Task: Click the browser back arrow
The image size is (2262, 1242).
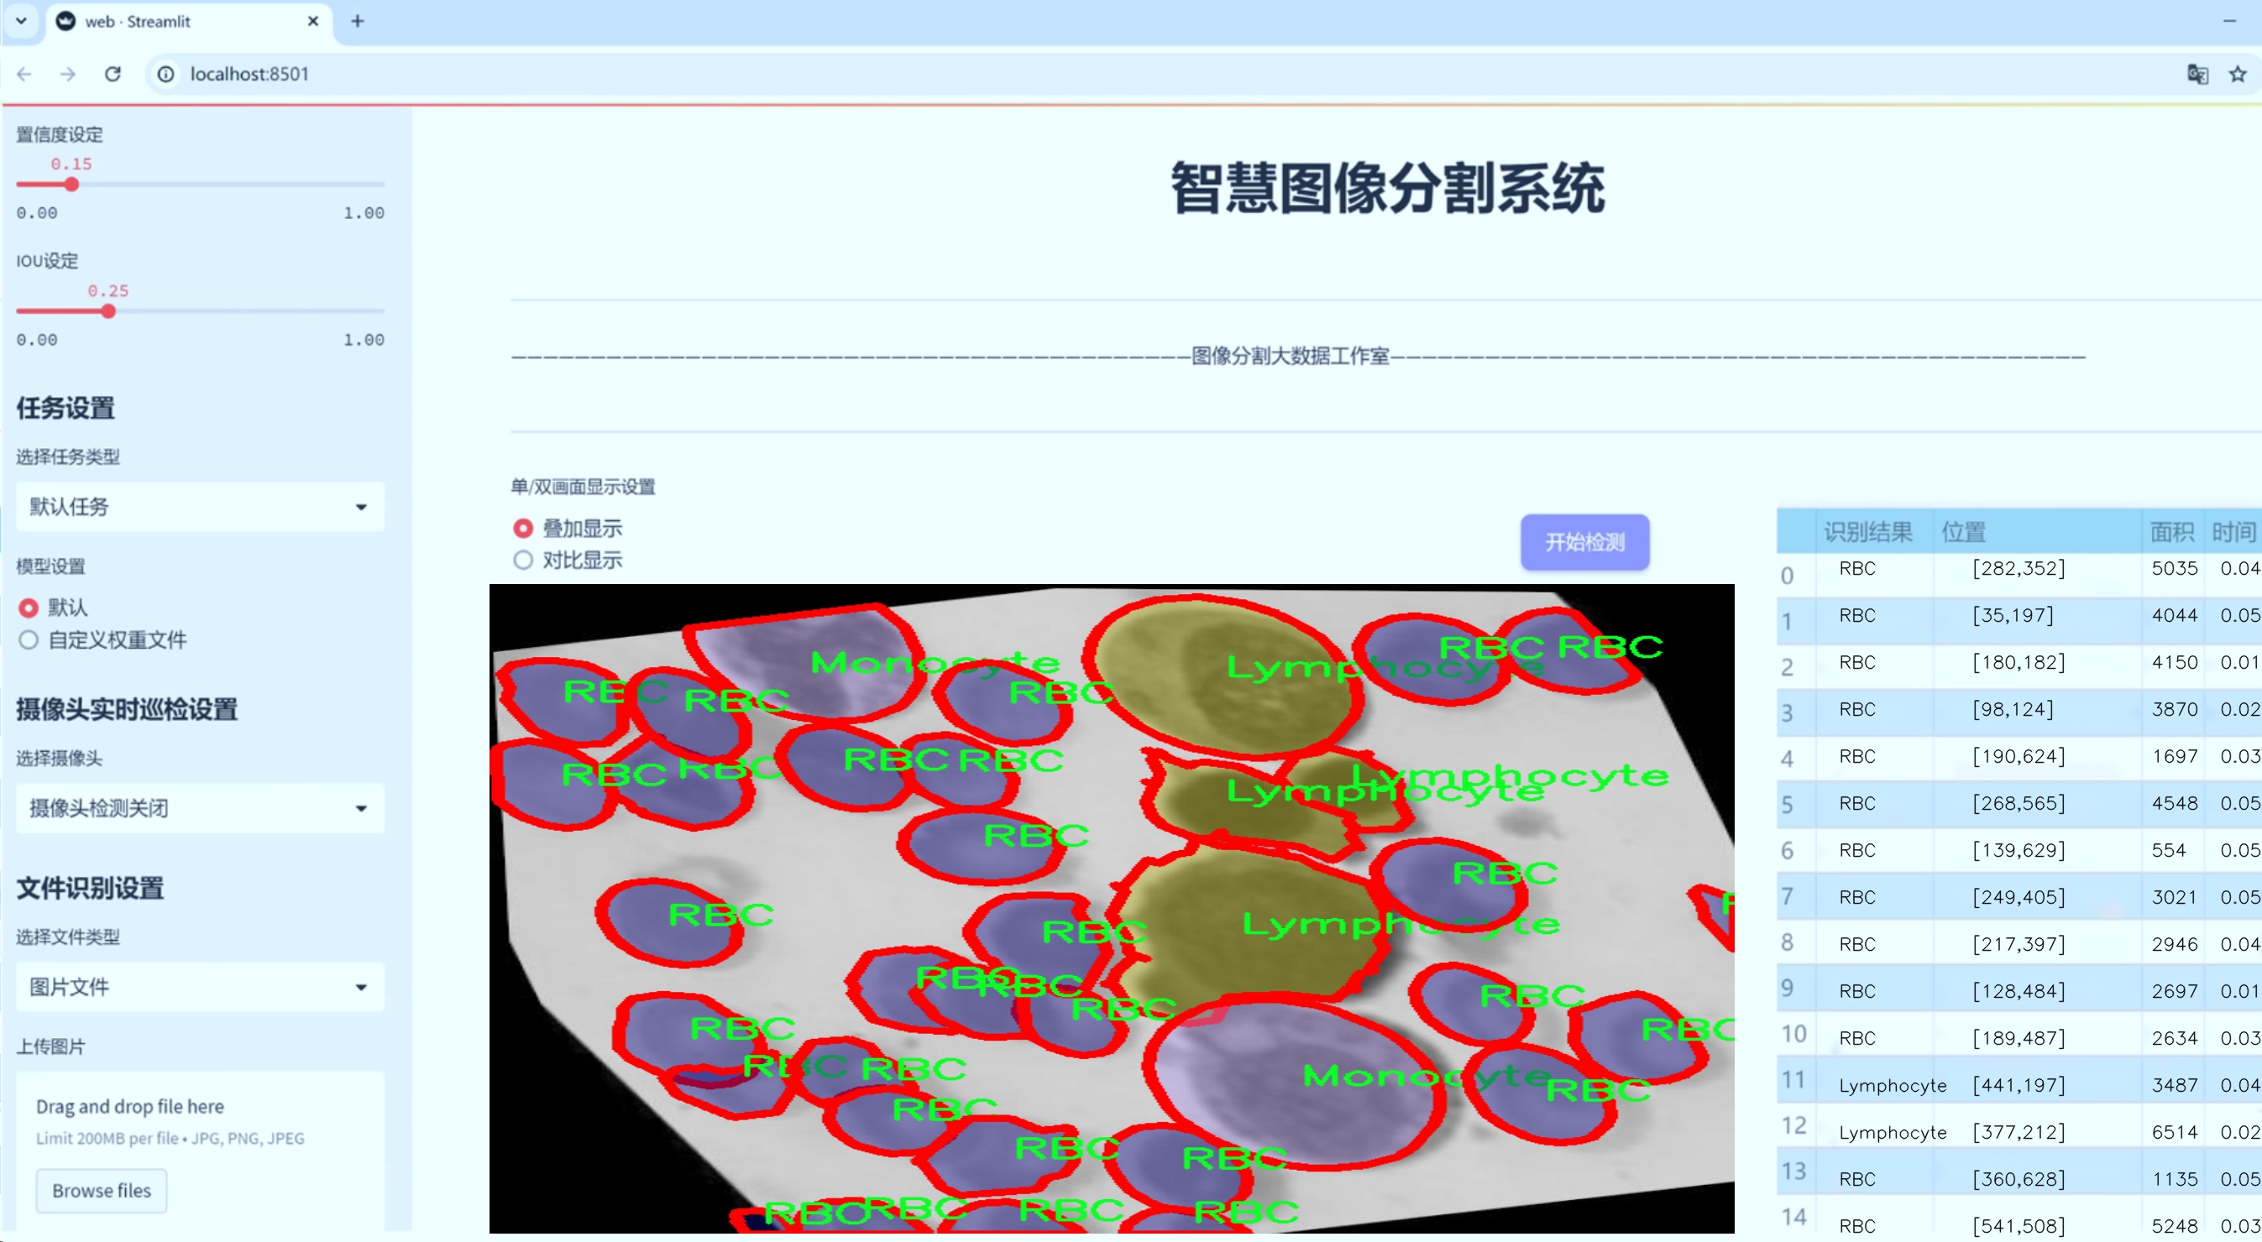Action: click(x=24, y=74)
